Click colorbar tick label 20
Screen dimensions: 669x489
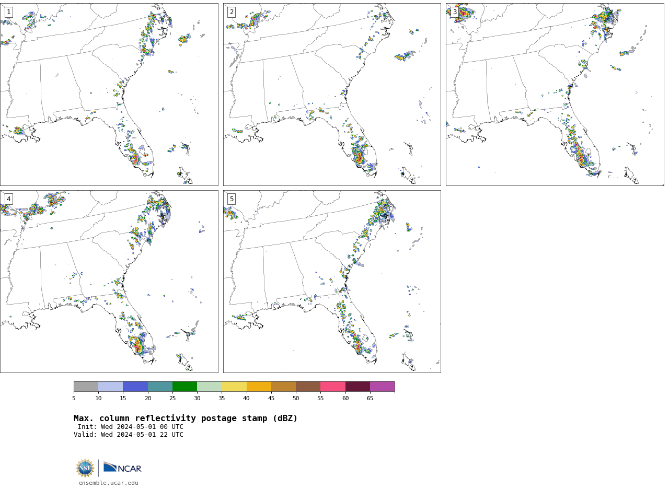pos(148,399)
